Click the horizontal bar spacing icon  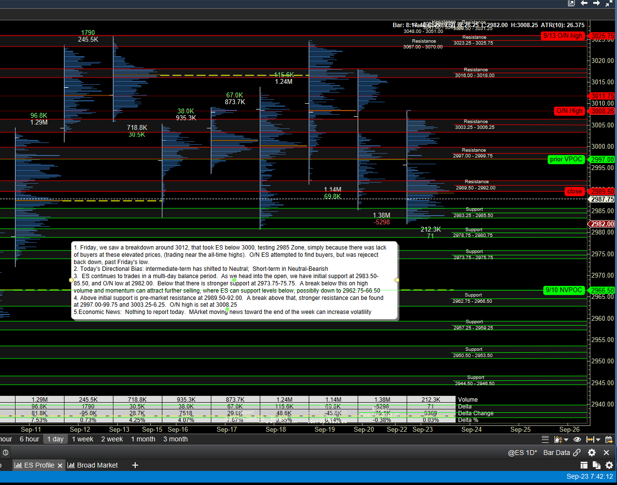pos(590,439)
